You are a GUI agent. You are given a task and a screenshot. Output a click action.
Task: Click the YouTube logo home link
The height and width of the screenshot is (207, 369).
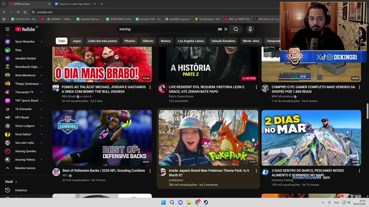(x=25, y=29)
